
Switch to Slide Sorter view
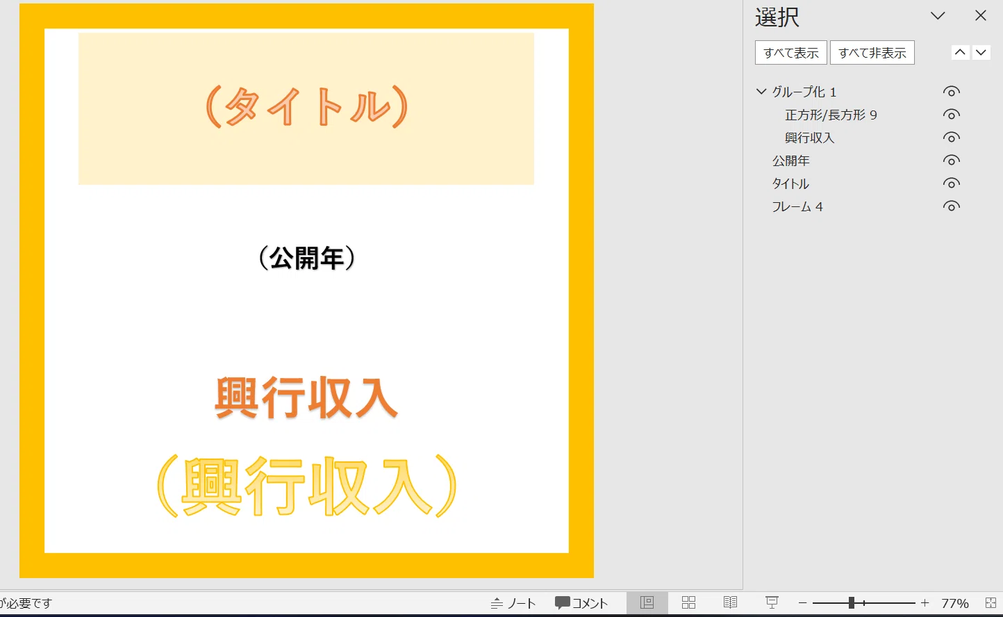tap(688, 603)
